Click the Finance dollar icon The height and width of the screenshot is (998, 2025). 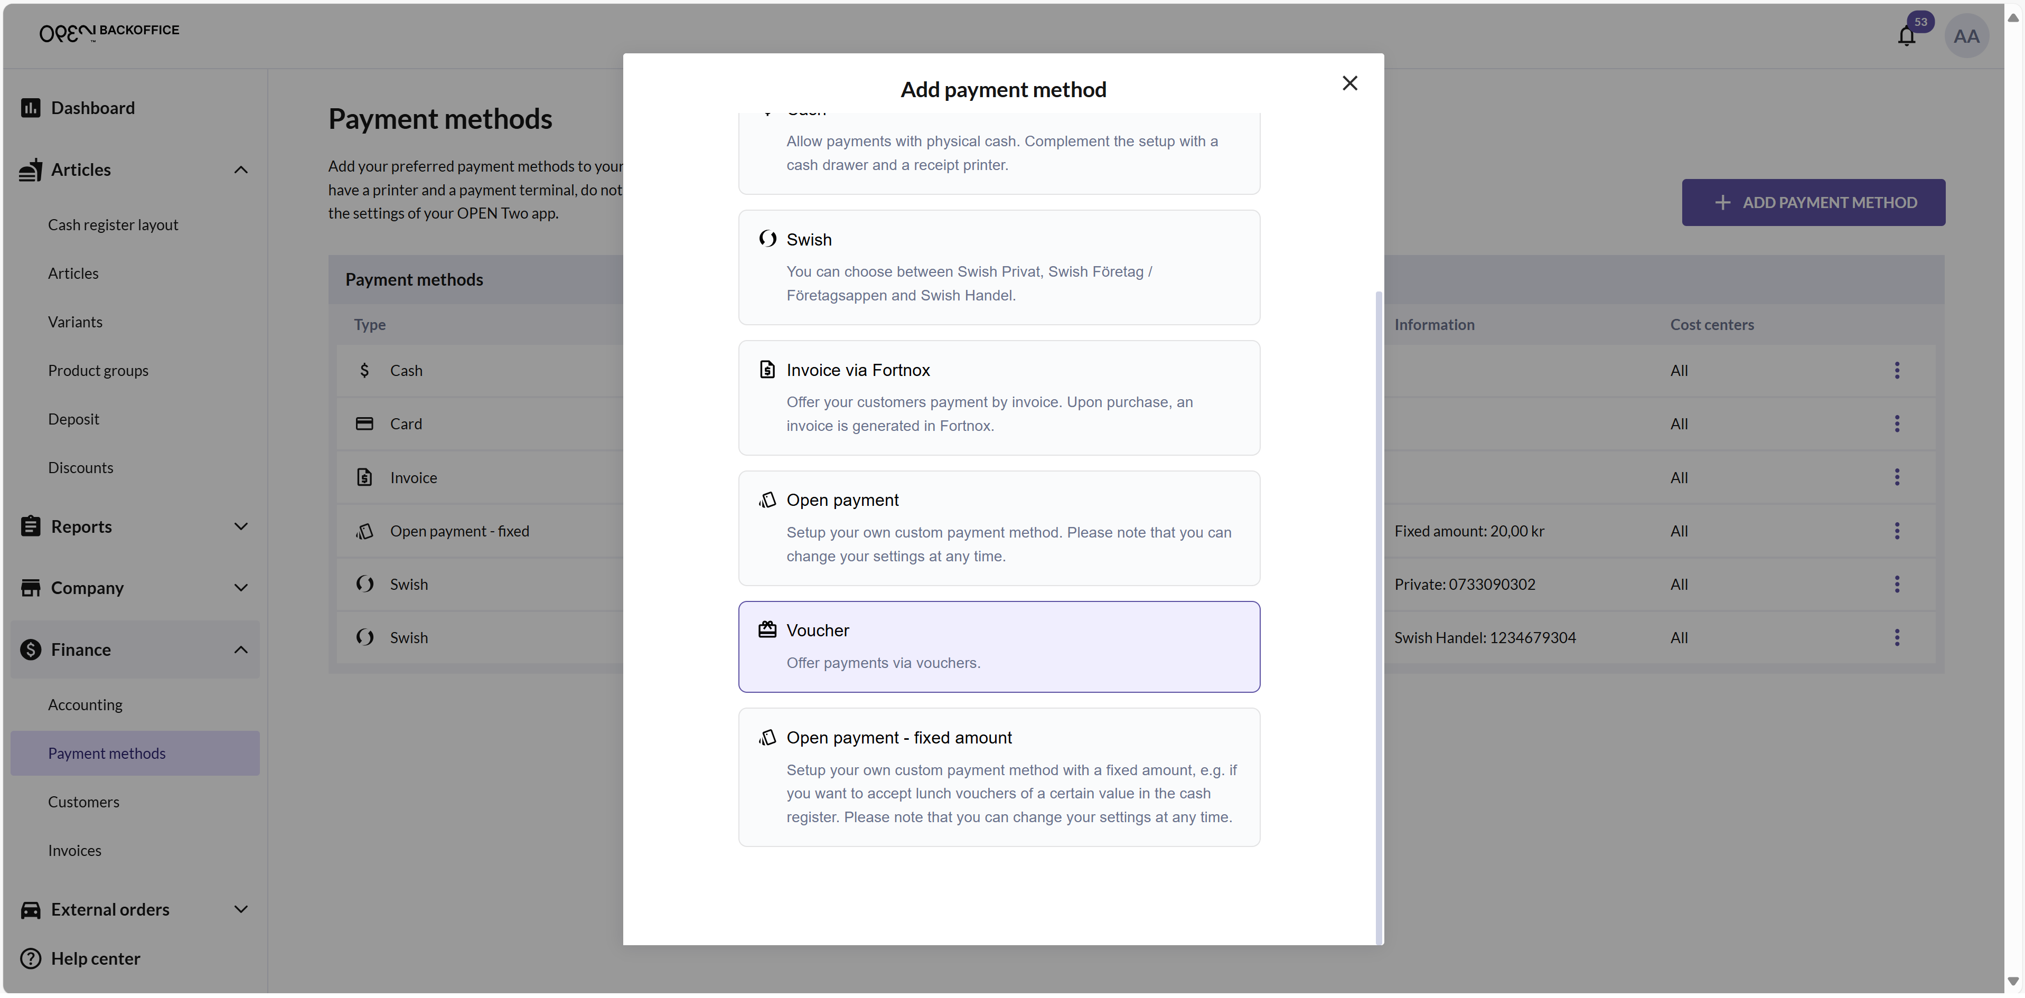coord(31,650)
